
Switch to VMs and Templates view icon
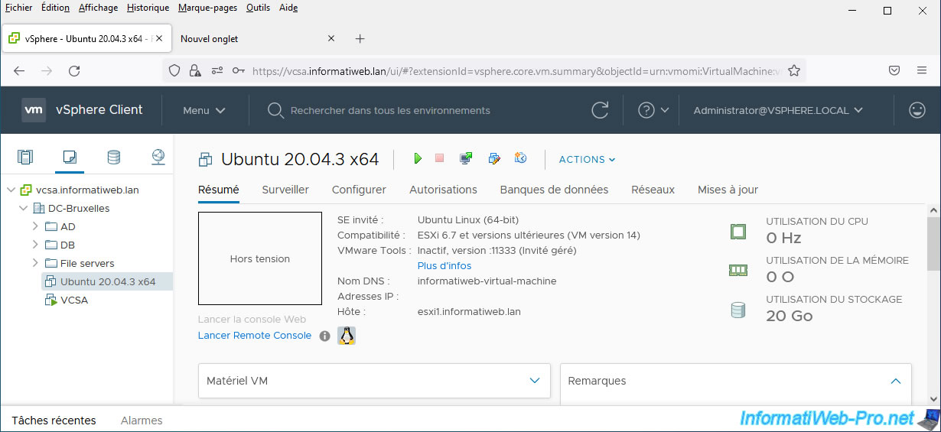(x=70, y=158)
